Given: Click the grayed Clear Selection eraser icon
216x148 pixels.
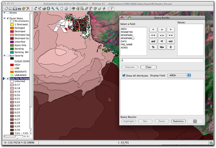Looking at the screenshot, I should click(86, 9).
